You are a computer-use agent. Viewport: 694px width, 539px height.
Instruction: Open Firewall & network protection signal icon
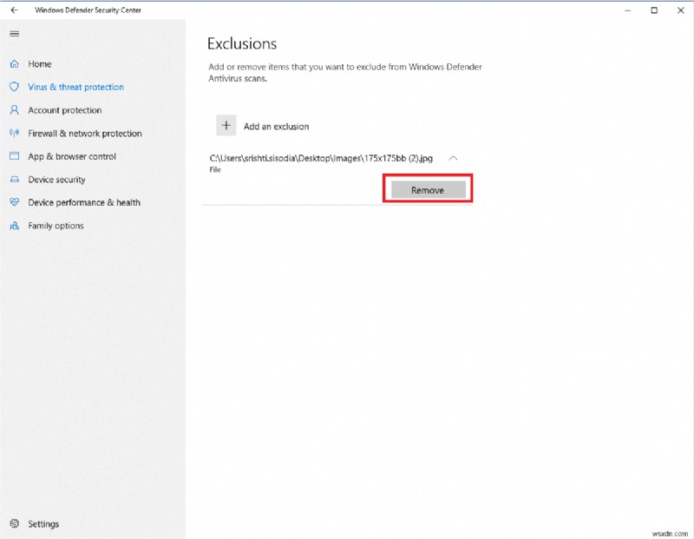pos(14,133)
